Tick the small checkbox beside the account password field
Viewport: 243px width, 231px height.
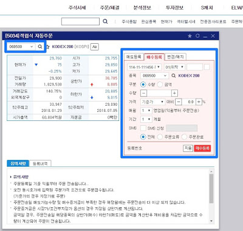click(207, 67)
